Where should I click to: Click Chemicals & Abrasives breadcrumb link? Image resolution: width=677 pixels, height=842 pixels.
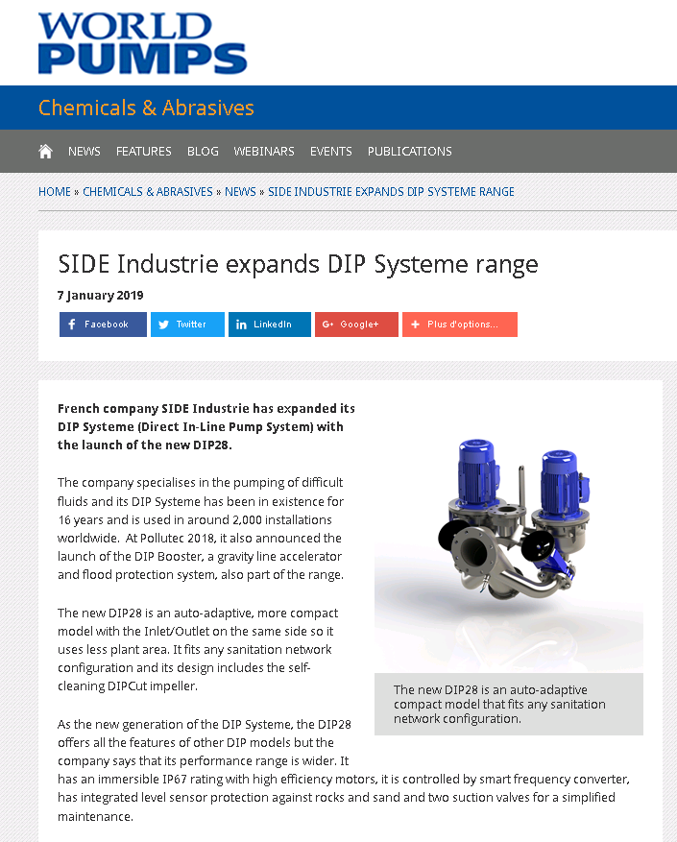point(148,192)
